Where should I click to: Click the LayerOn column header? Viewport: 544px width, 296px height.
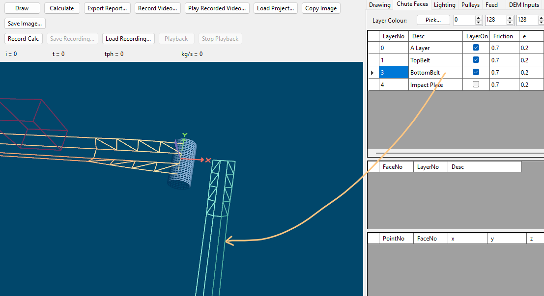tap(476, 36)
